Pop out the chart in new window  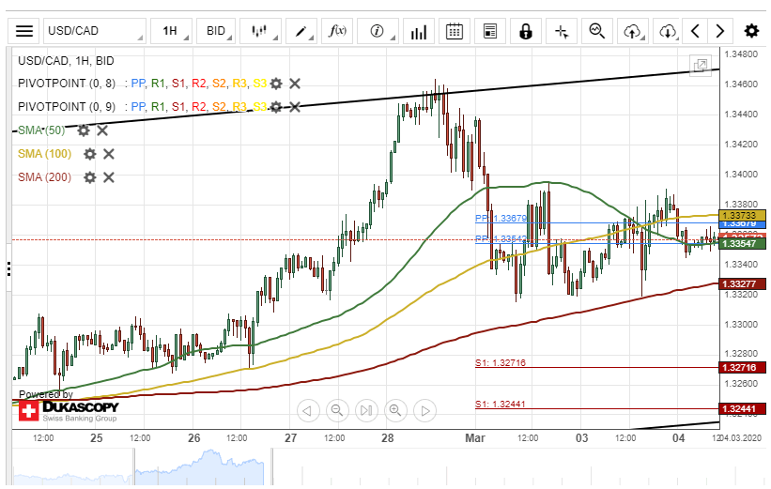[x=701, y=66]
